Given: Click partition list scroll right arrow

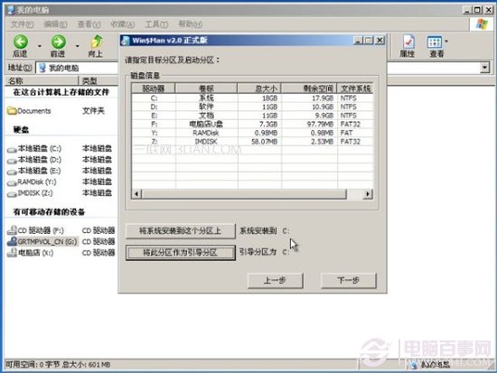Looking at the screenshot, I should (368, 193).
